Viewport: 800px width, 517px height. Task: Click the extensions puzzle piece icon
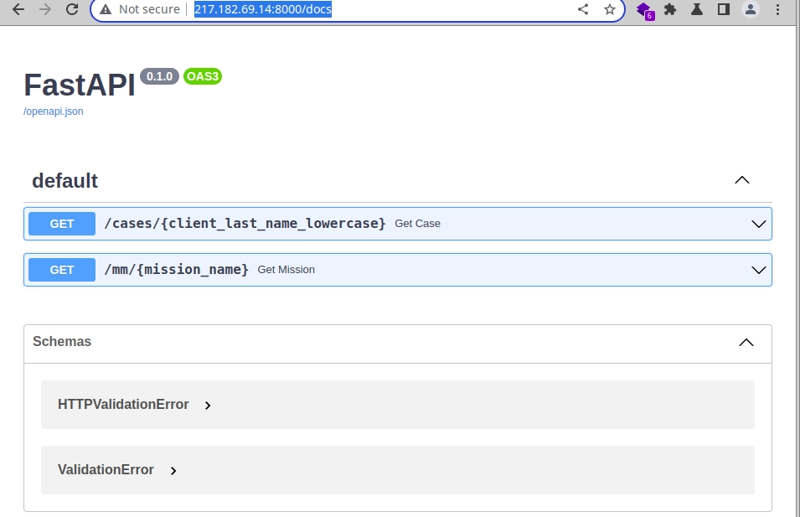[x=670, y=9]
